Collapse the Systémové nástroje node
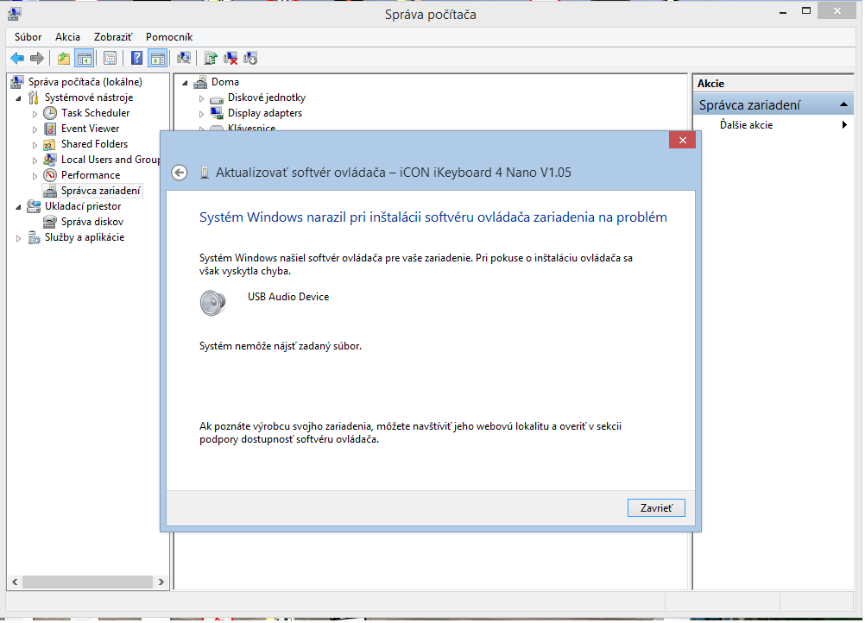This screenshot has height=623, width=865. (x=18, y=98)
